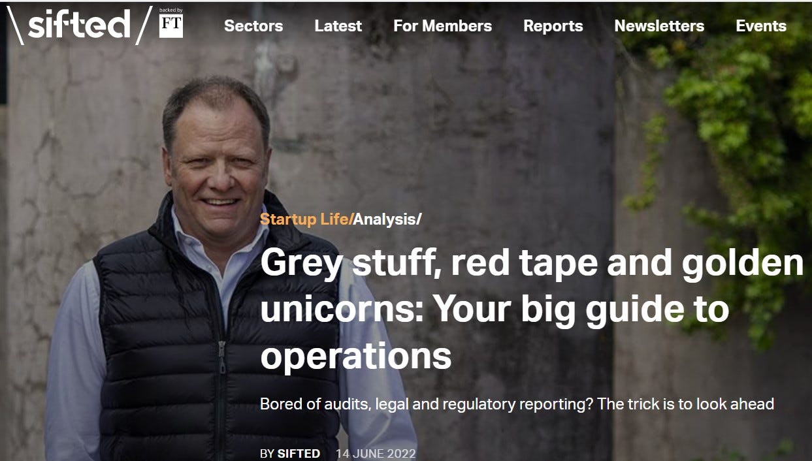Go to the Latest section
812x461 pixels.
(x=338, y=26)
